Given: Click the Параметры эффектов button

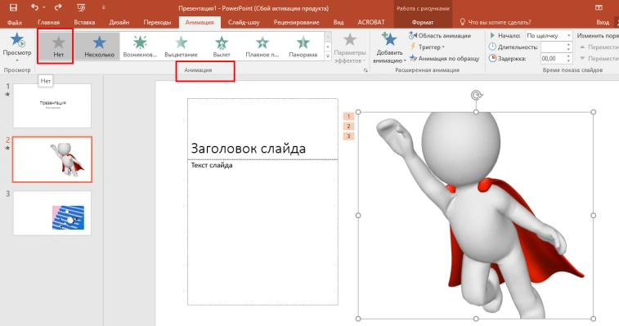Looking at the screenshot, I should click(x=350, y=48).
